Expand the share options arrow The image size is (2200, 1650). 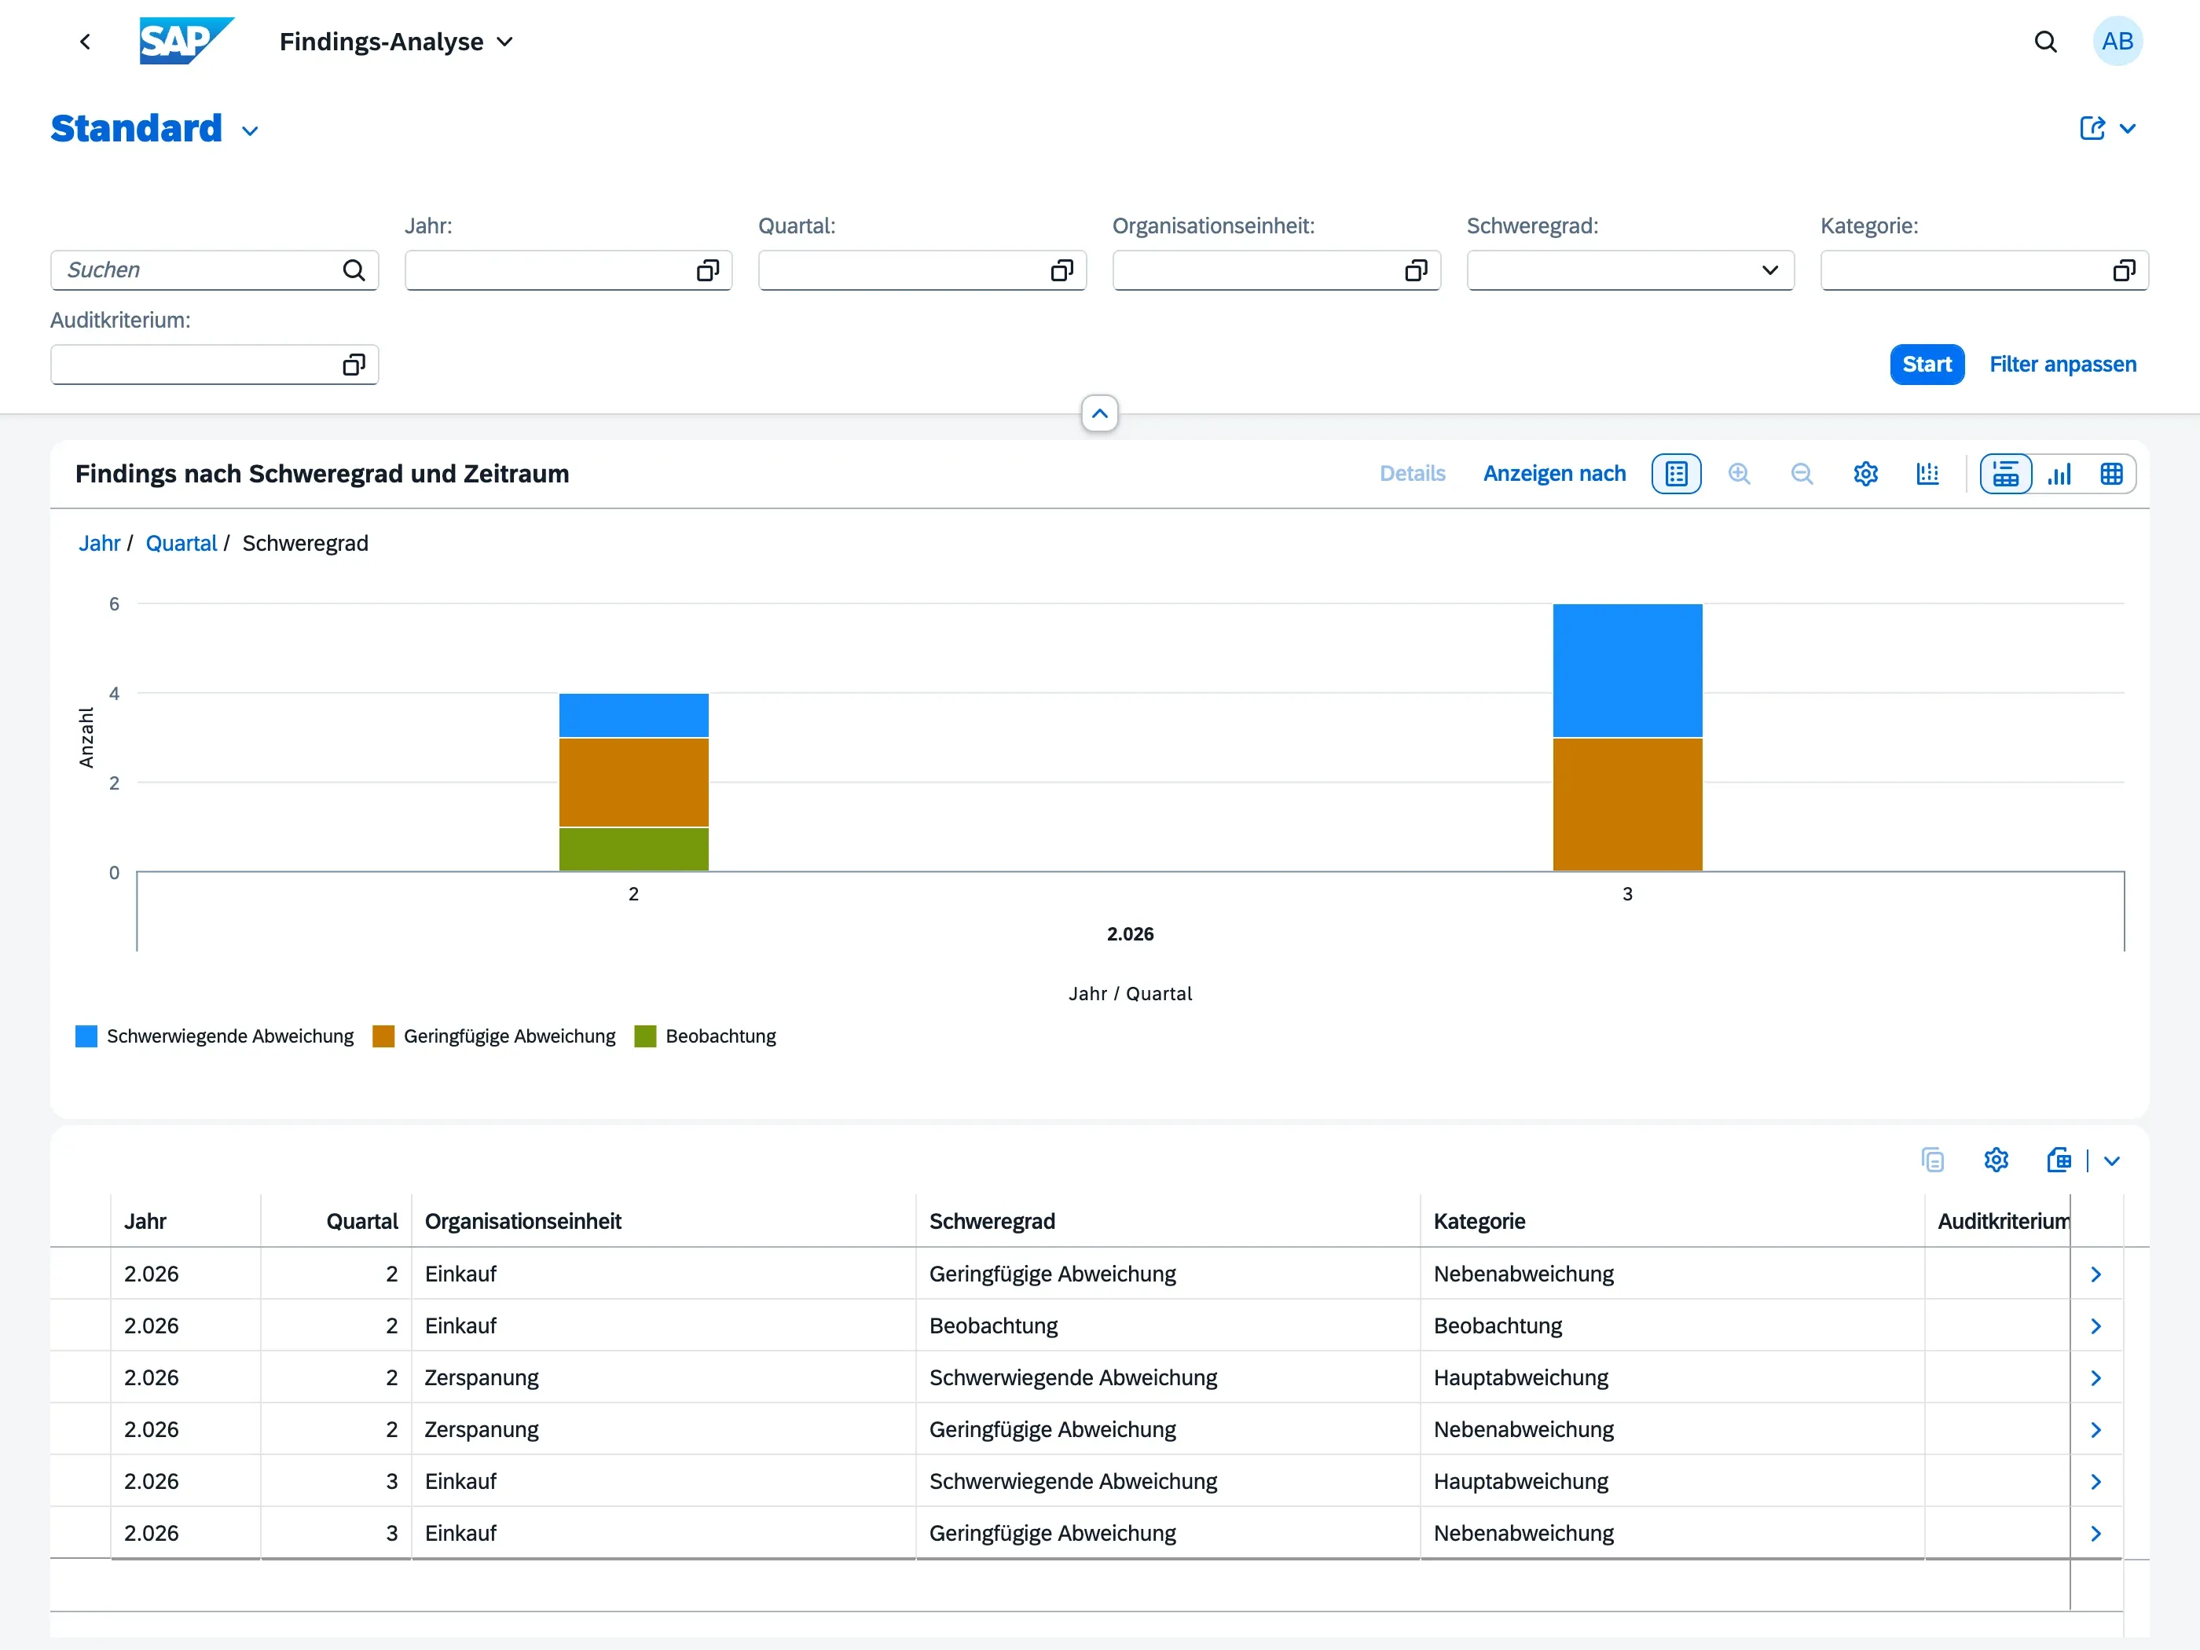(2128, 128)
